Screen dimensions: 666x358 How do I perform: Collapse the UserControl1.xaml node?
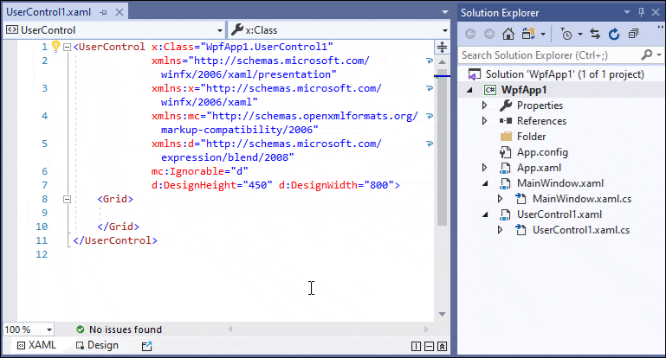pyautogui.click(x=485, y=214)
